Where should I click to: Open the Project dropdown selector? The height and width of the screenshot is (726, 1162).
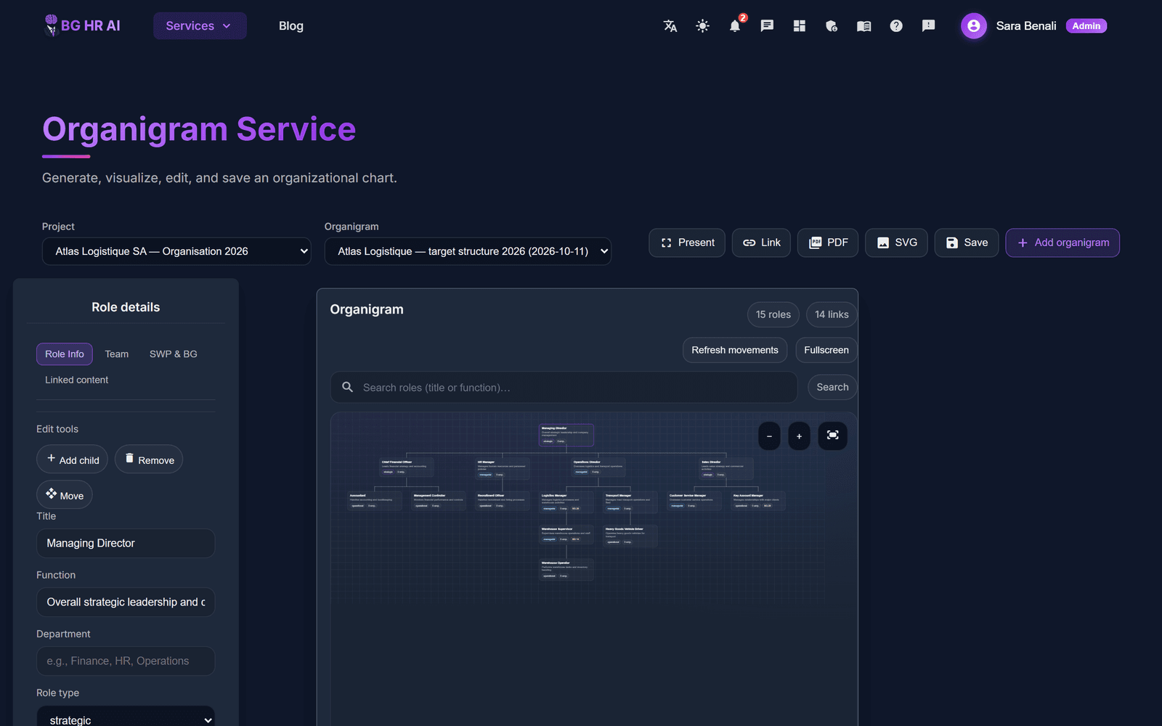click(176, 251)
